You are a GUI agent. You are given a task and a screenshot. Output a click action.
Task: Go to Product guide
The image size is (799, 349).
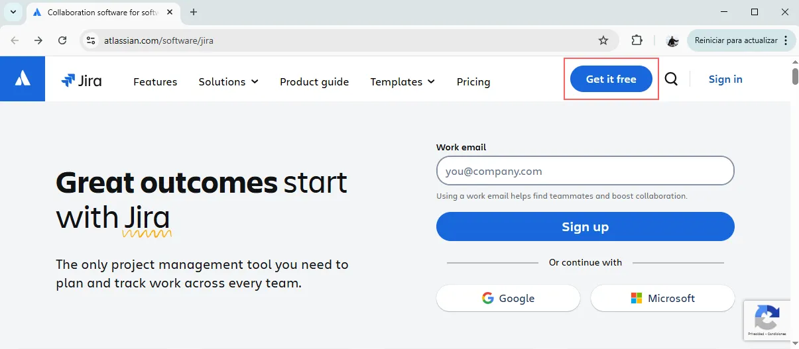pos(314,81)
